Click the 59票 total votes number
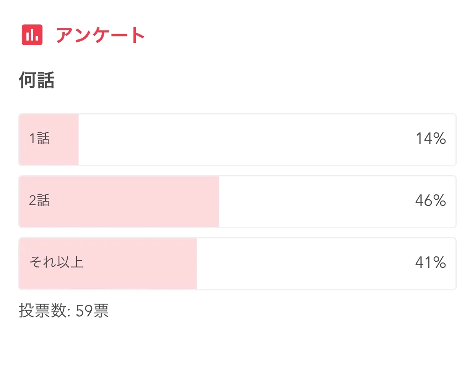 92,311
